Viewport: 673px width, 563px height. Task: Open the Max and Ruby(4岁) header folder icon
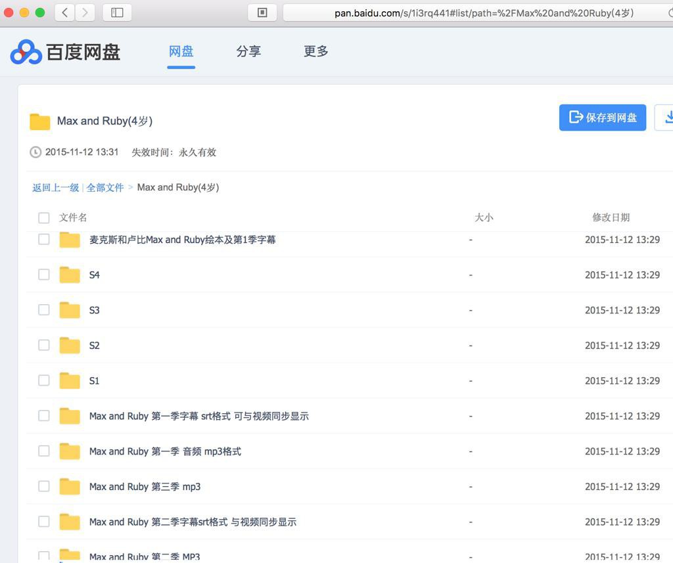coord(40,122)
